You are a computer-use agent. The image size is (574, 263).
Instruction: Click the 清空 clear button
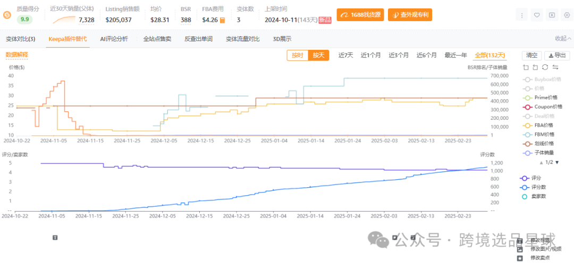[532, 56]
